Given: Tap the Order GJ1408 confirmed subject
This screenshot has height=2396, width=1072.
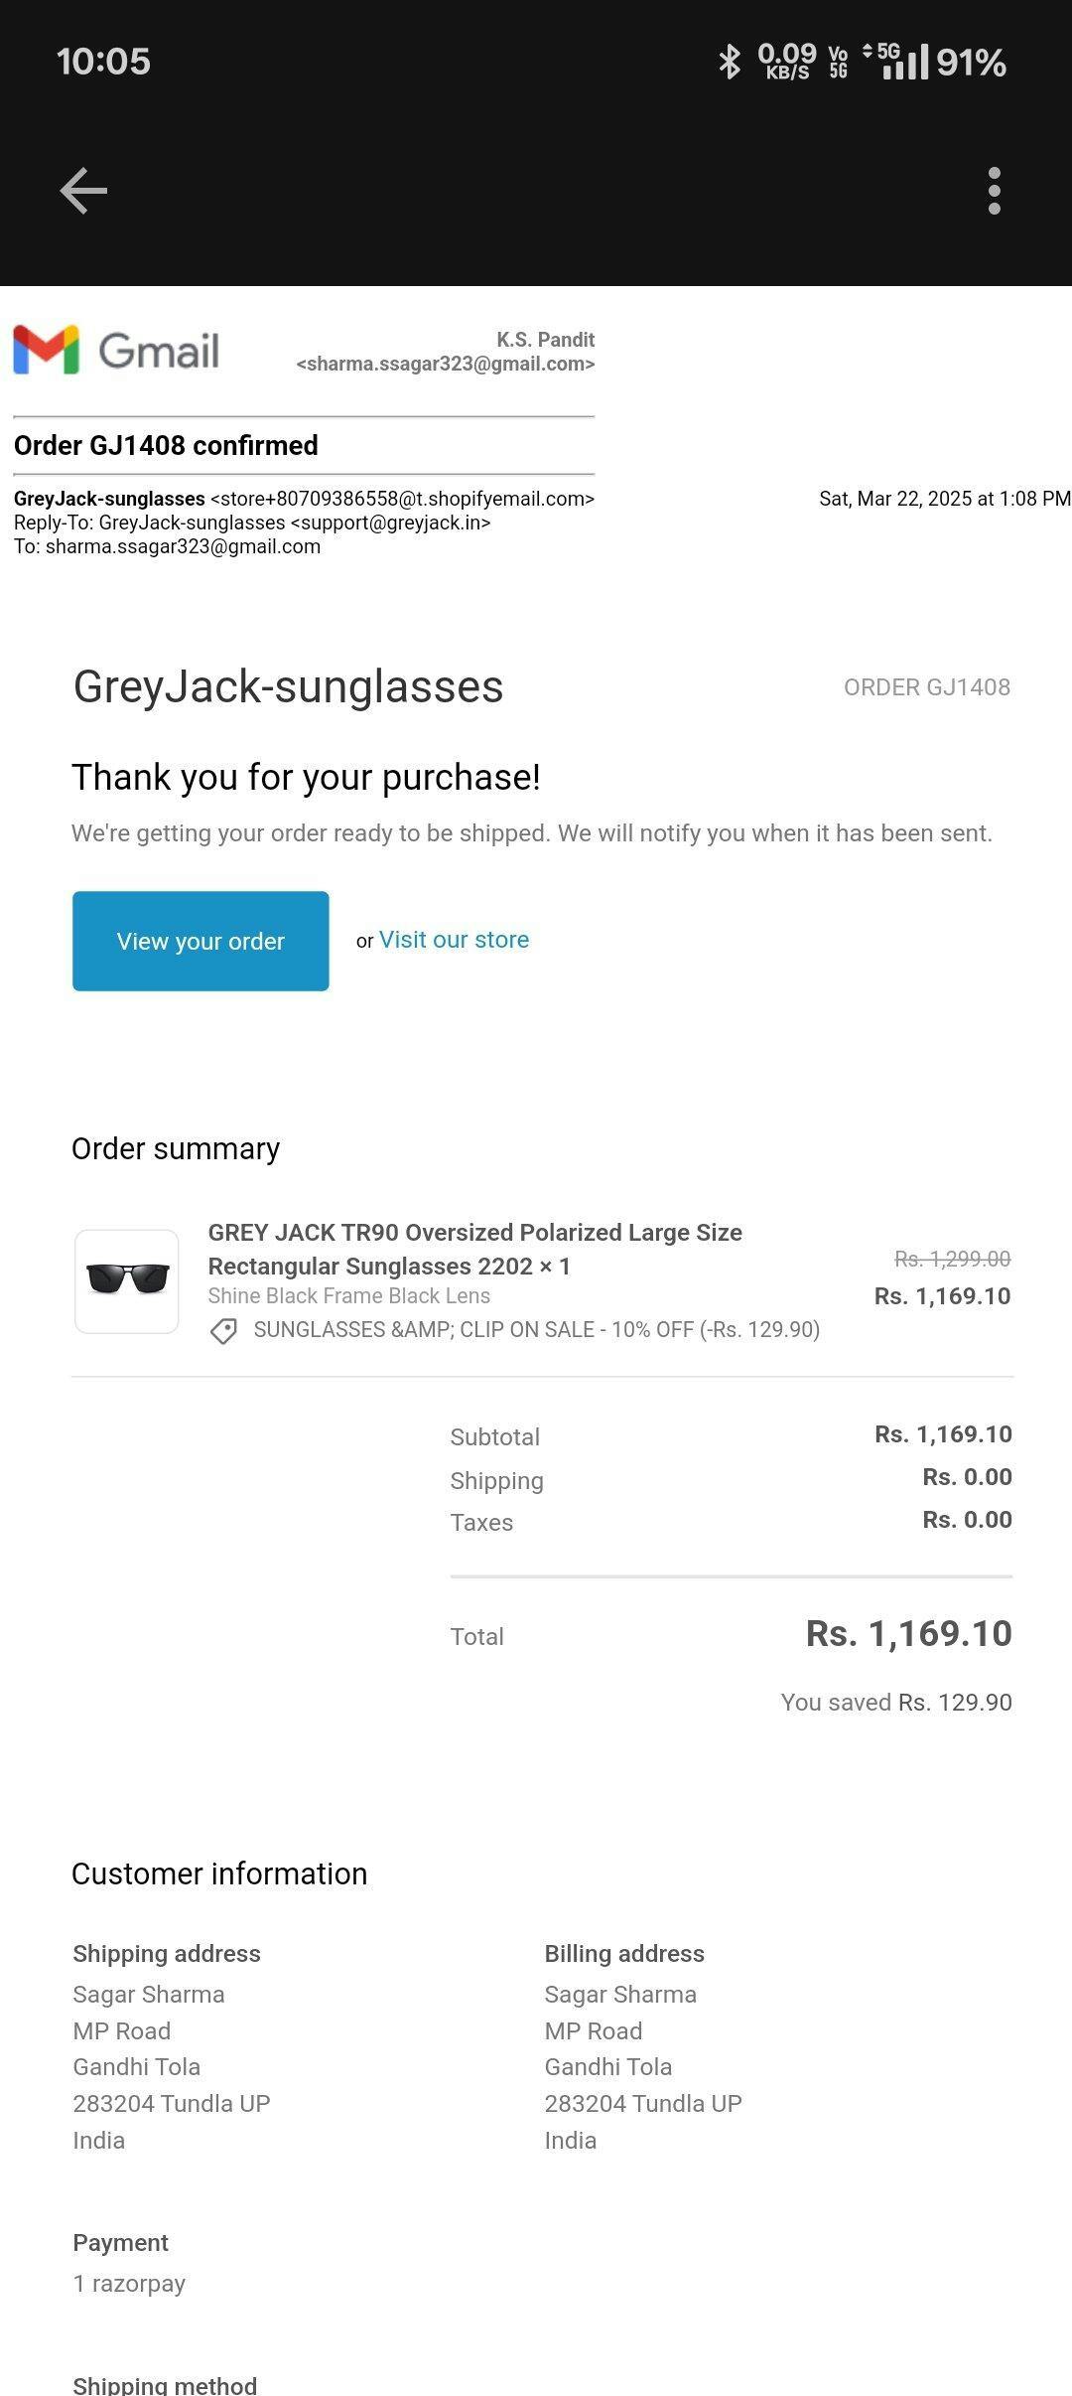Looking at the screenshot, I should pyautogui.click(x=166, y=445).
